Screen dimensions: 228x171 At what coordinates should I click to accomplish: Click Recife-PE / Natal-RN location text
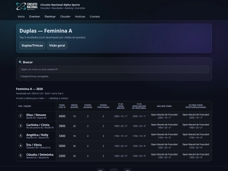click(x=36, y=118)
